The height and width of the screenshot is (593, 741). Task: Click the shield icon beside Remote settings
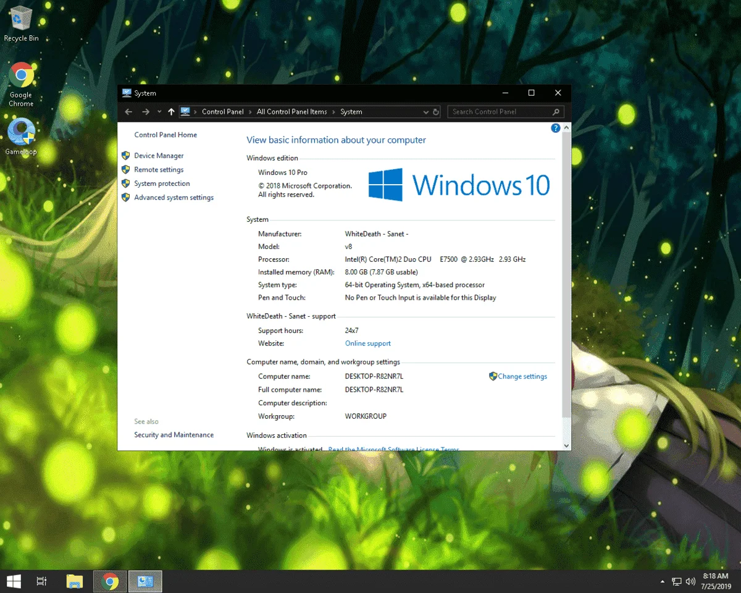pyautogui.click(x=125, y=169)
